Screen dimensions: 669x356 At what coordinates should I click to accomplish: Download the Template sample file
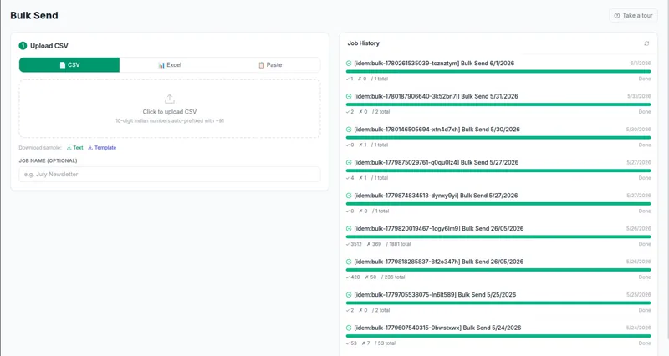point(102,148)
